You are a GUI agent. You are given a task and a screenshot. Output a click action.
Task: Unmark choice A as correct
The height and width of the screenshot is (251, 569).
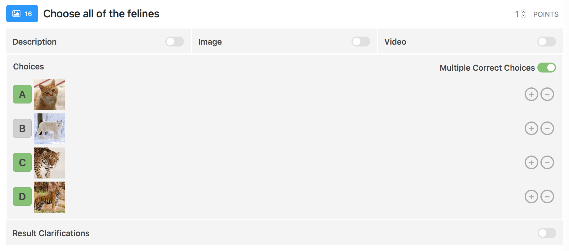tap(22, 95)
